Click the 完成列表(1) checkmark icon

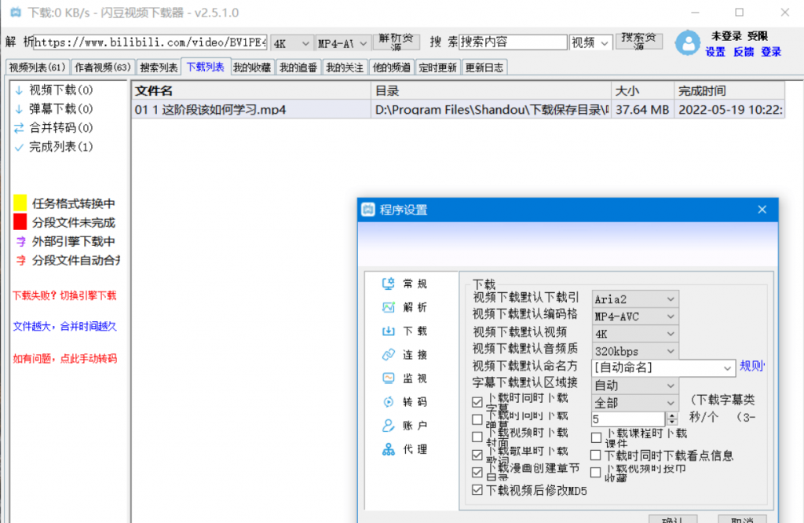point(20,147)
